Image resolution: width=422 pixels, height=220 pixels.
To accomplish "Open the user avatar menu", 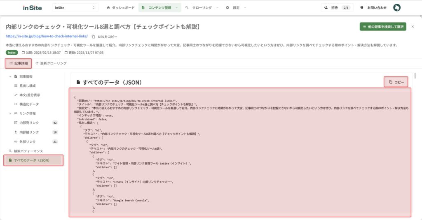I will (397, 7).
